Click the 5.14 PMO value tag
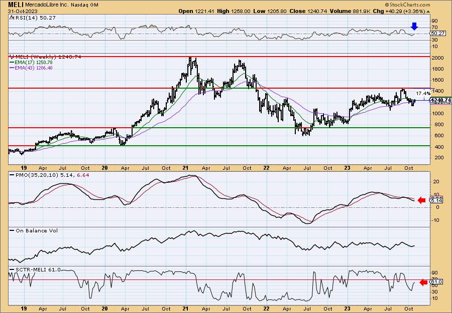Viewport: 452px width, 313px height. (x=437, y=200)
